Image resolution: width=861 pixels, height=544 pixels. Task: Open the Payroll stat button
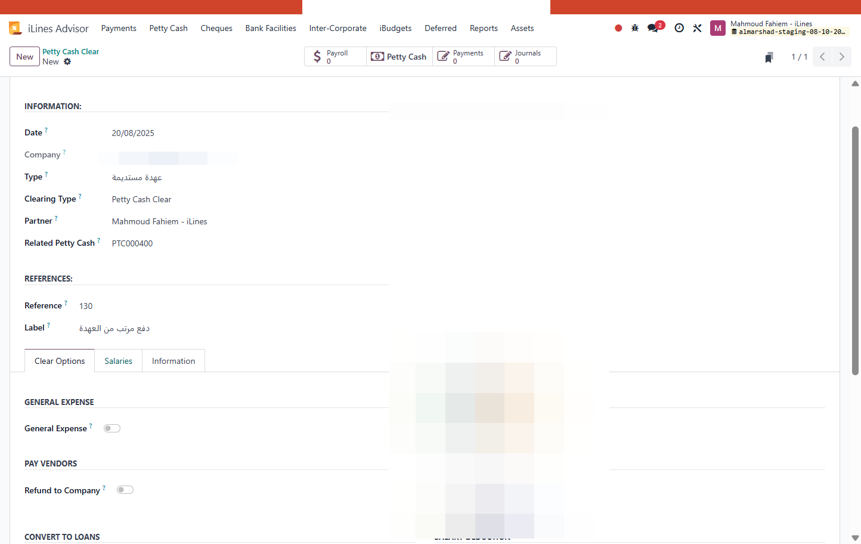[336, 57]
